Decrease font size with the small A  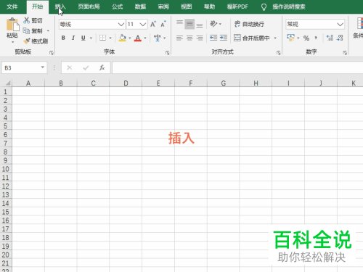163,24
